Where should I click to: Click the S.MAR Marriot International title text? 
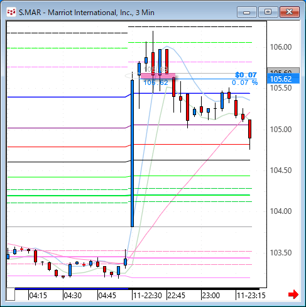click(x=87, y=13)
